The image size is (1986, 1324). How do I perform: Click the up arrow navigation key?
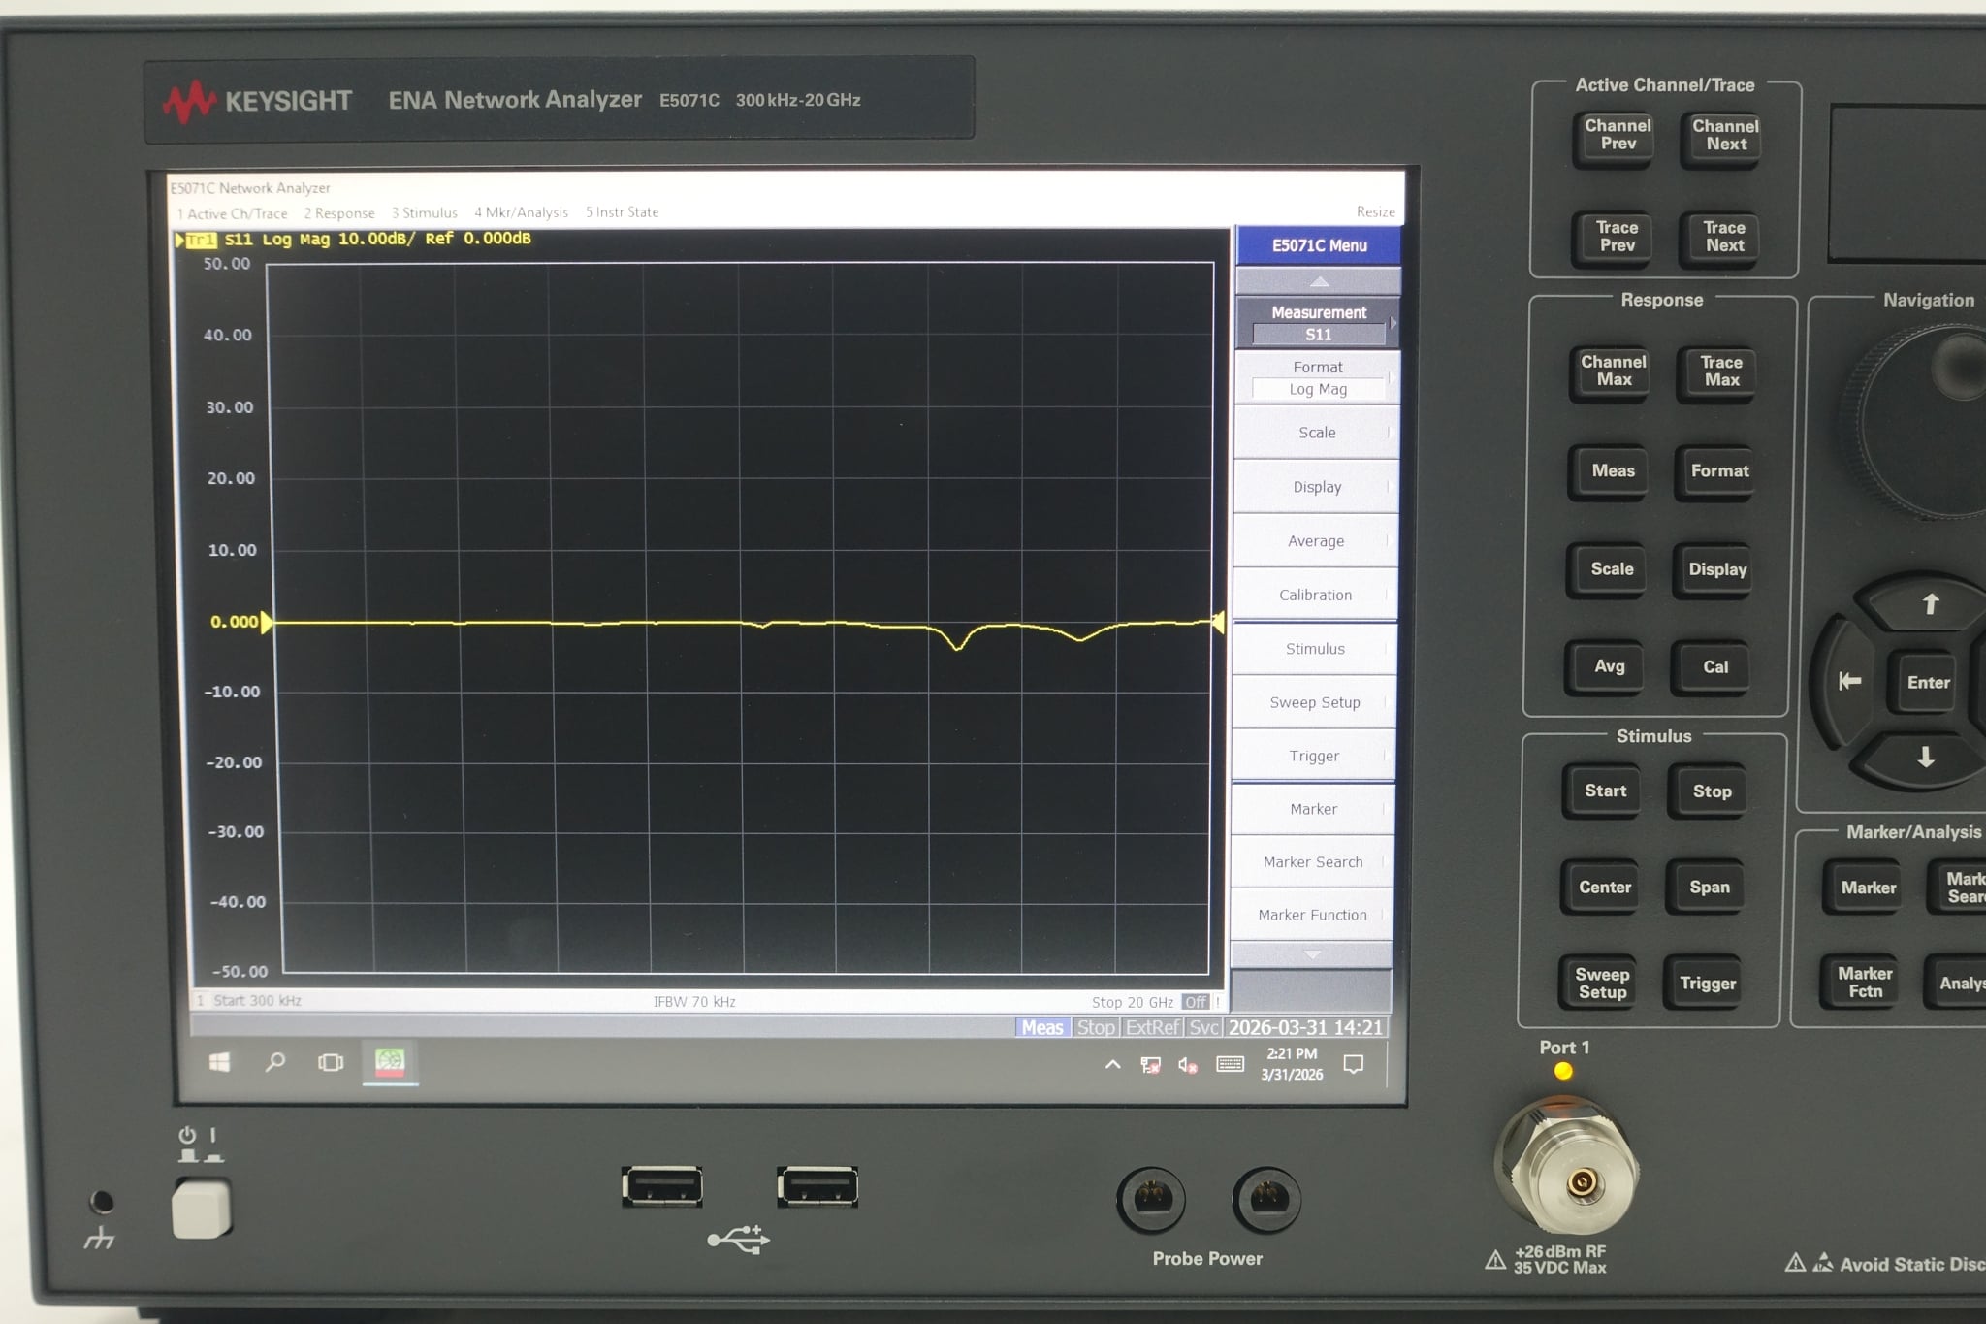1930,604
